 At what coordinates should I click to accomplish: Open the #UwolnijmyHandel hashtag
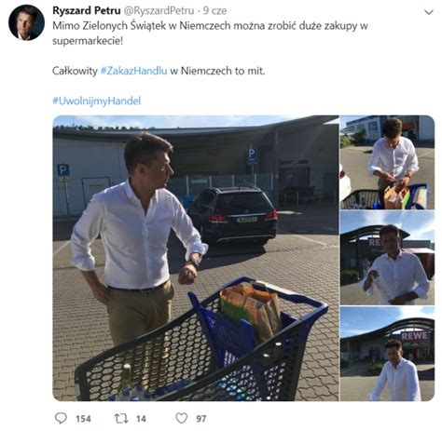(x=97, y=101)
